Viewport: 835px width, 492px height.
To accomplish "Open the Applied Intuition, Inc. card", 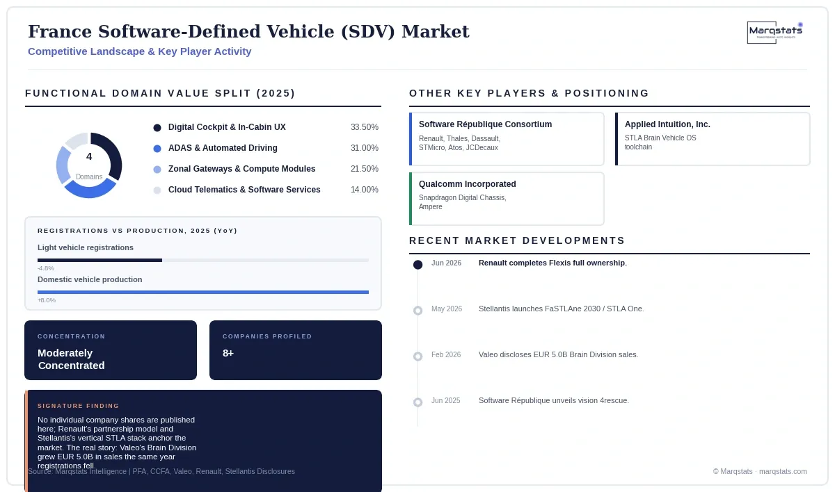I will tap(713, 139).
